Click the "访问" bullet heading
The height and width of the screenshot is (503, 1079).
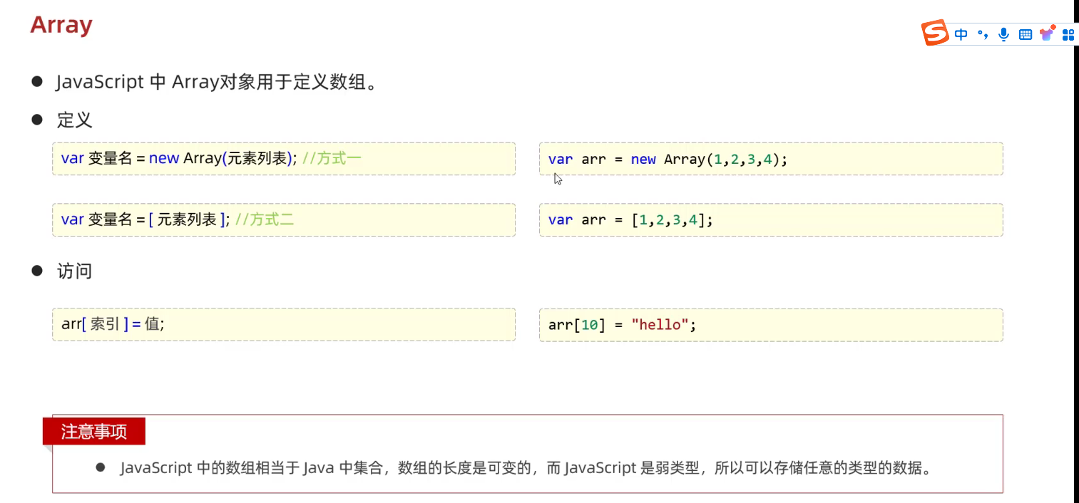[75, 271]
